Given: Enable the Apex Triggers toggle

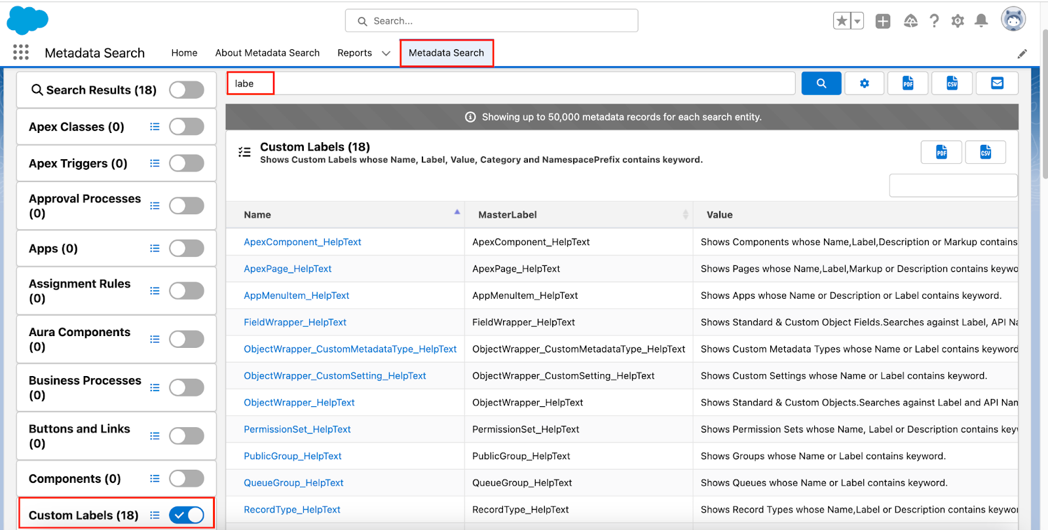Looking at the screenshot, I should (x=187, y=163).
